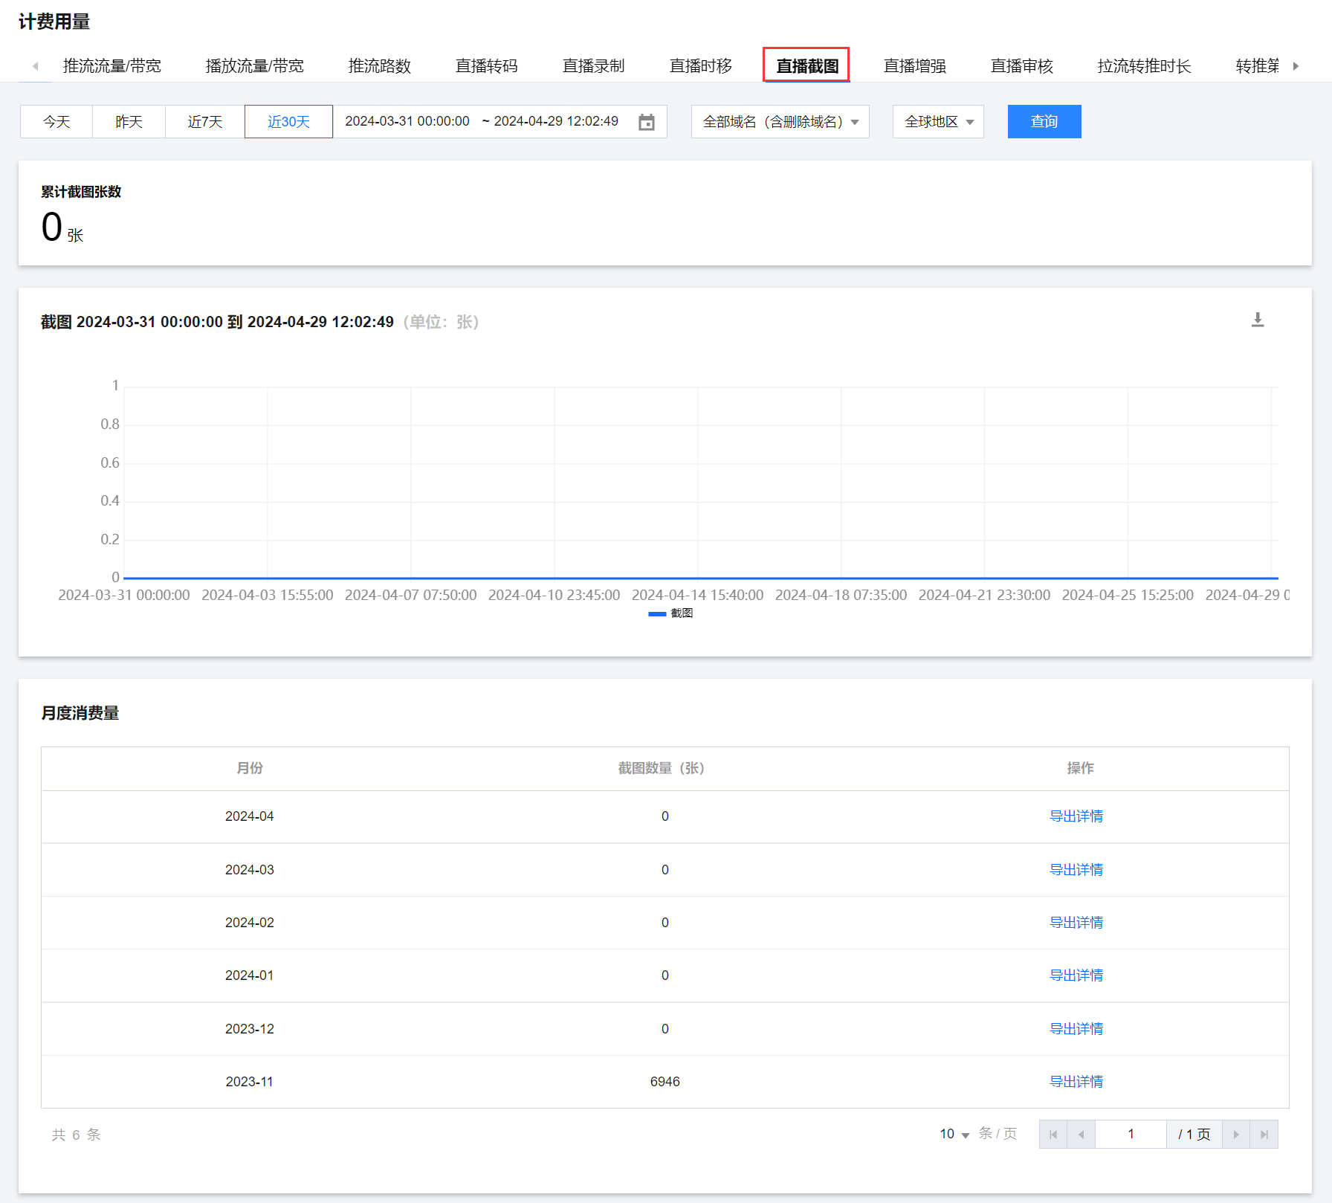Switch to the 直播转码 tab
Screen dimensions: 1332x1203
point(486,66)
